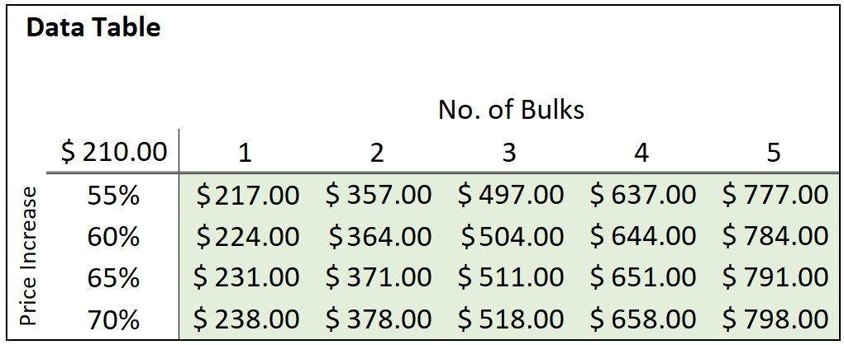
Task: Click the Data Table title cell
Action: 93,28
